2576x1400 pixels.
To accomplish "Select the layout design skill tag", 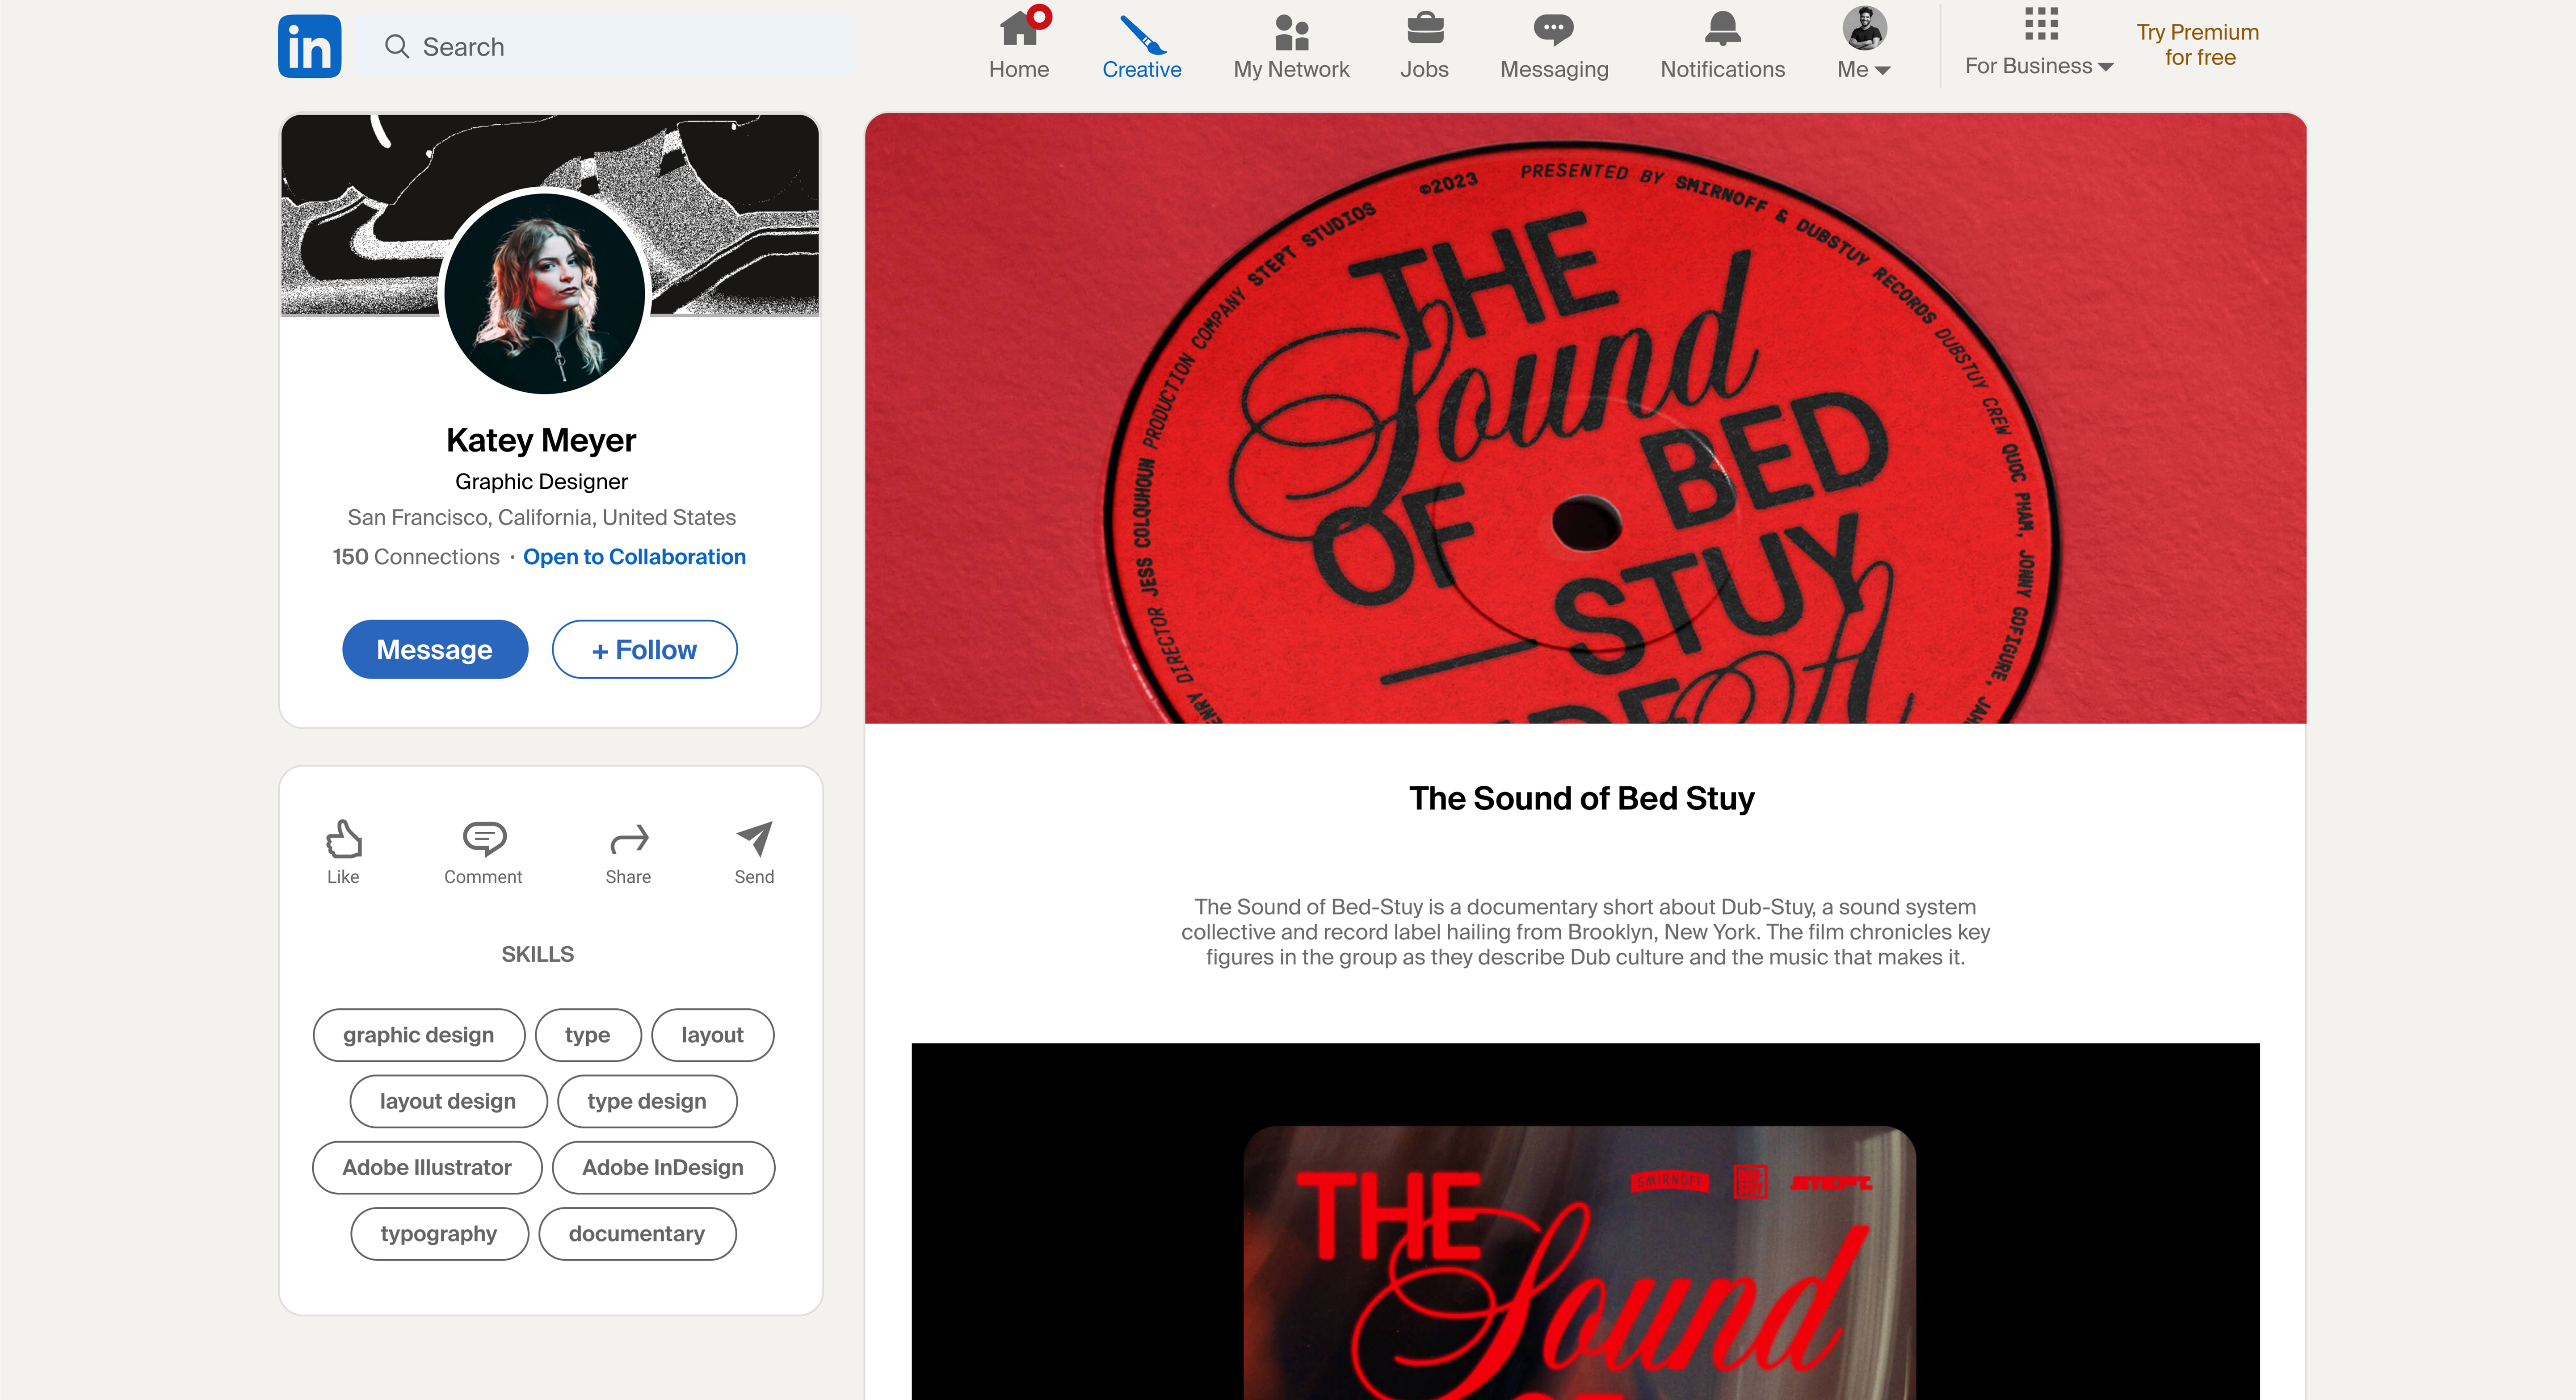I will pos(448,1101).
